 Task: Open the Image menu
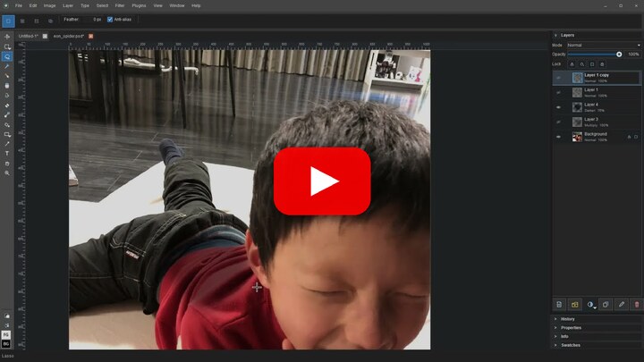(49, 5)
